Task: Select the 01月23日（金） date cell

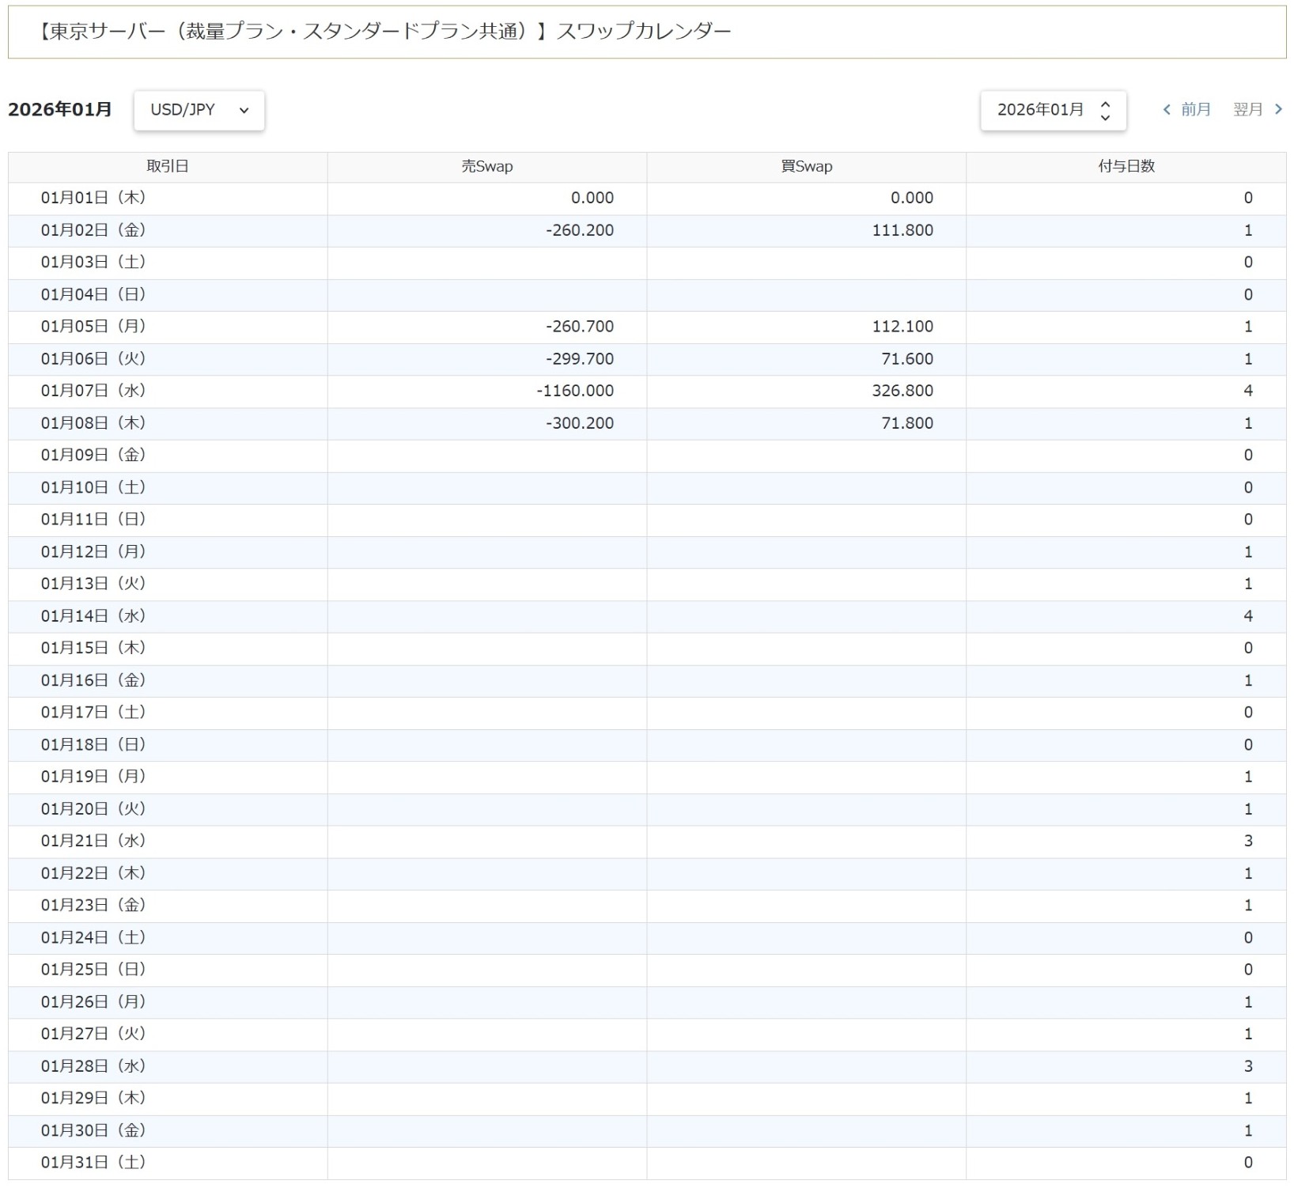Action: point(168,906)
